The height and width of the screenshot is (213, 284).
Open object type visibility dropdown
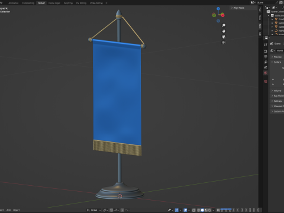[x=170, y=210]
